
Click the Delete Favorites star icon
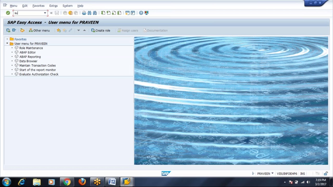(65, 30)
